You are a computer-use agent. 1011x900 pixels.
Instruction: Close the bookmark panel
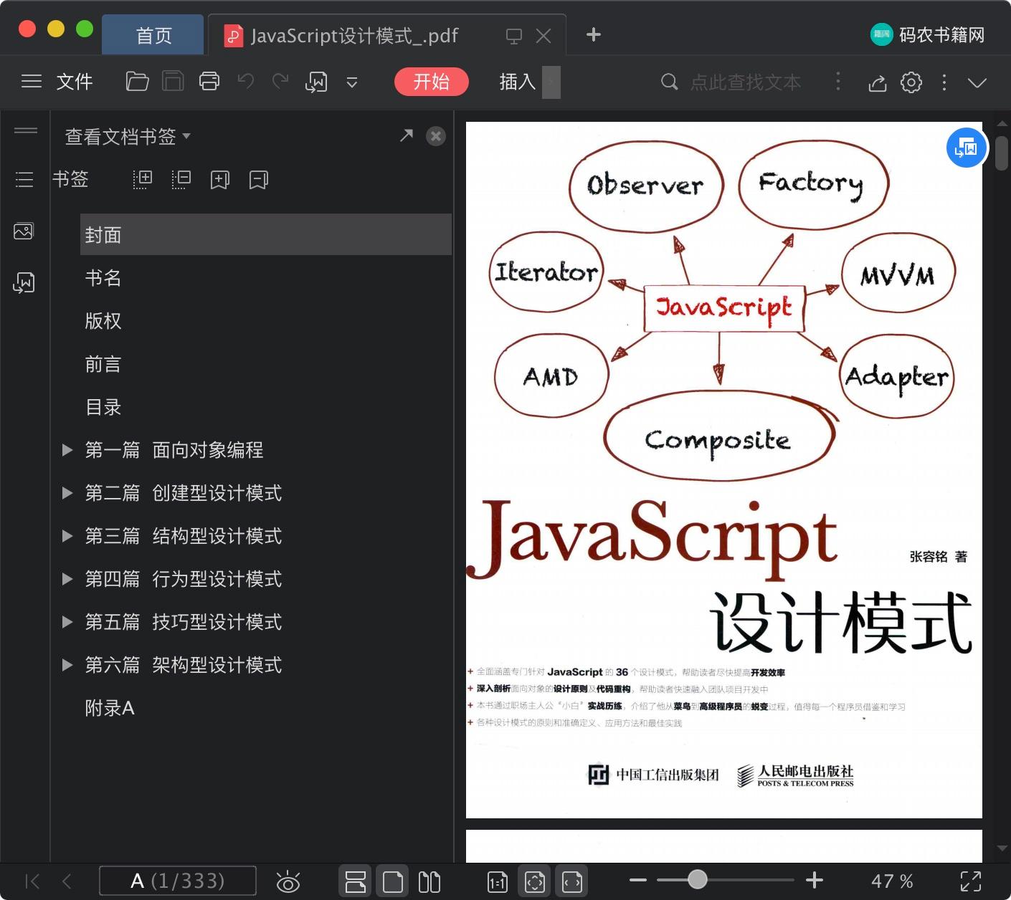(x=436, y=136)
